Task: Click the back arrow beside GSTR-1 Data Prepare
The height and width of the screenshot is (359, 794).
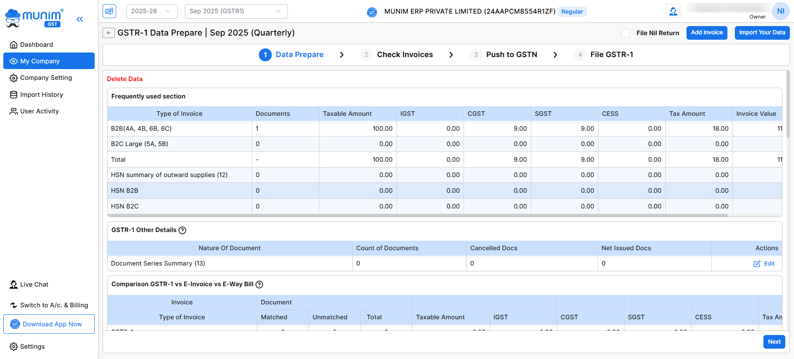Action: point(109,33)
